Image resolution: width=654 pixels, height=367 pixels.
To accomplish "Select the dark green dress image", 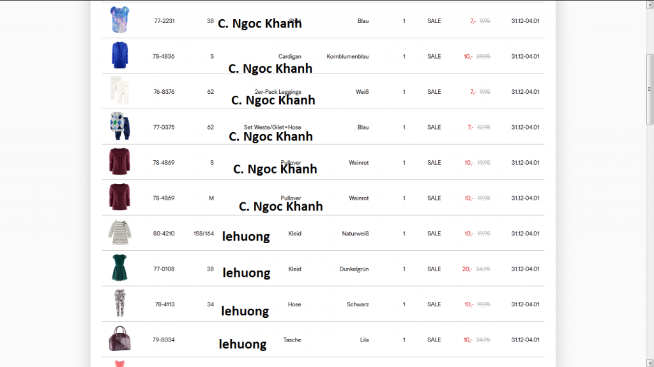I will [119, 268].
